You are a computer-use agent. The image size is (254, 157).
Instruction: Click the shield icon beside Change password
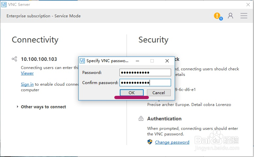(150, 142)
